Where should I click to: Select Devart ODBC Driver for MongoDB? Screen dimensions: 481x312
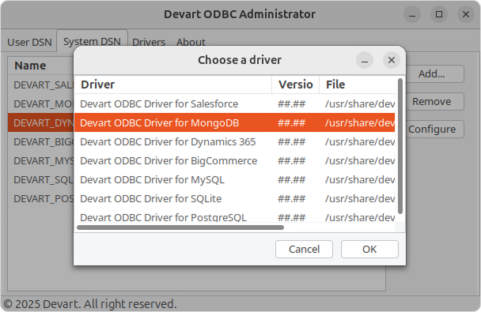coord(235,122)
